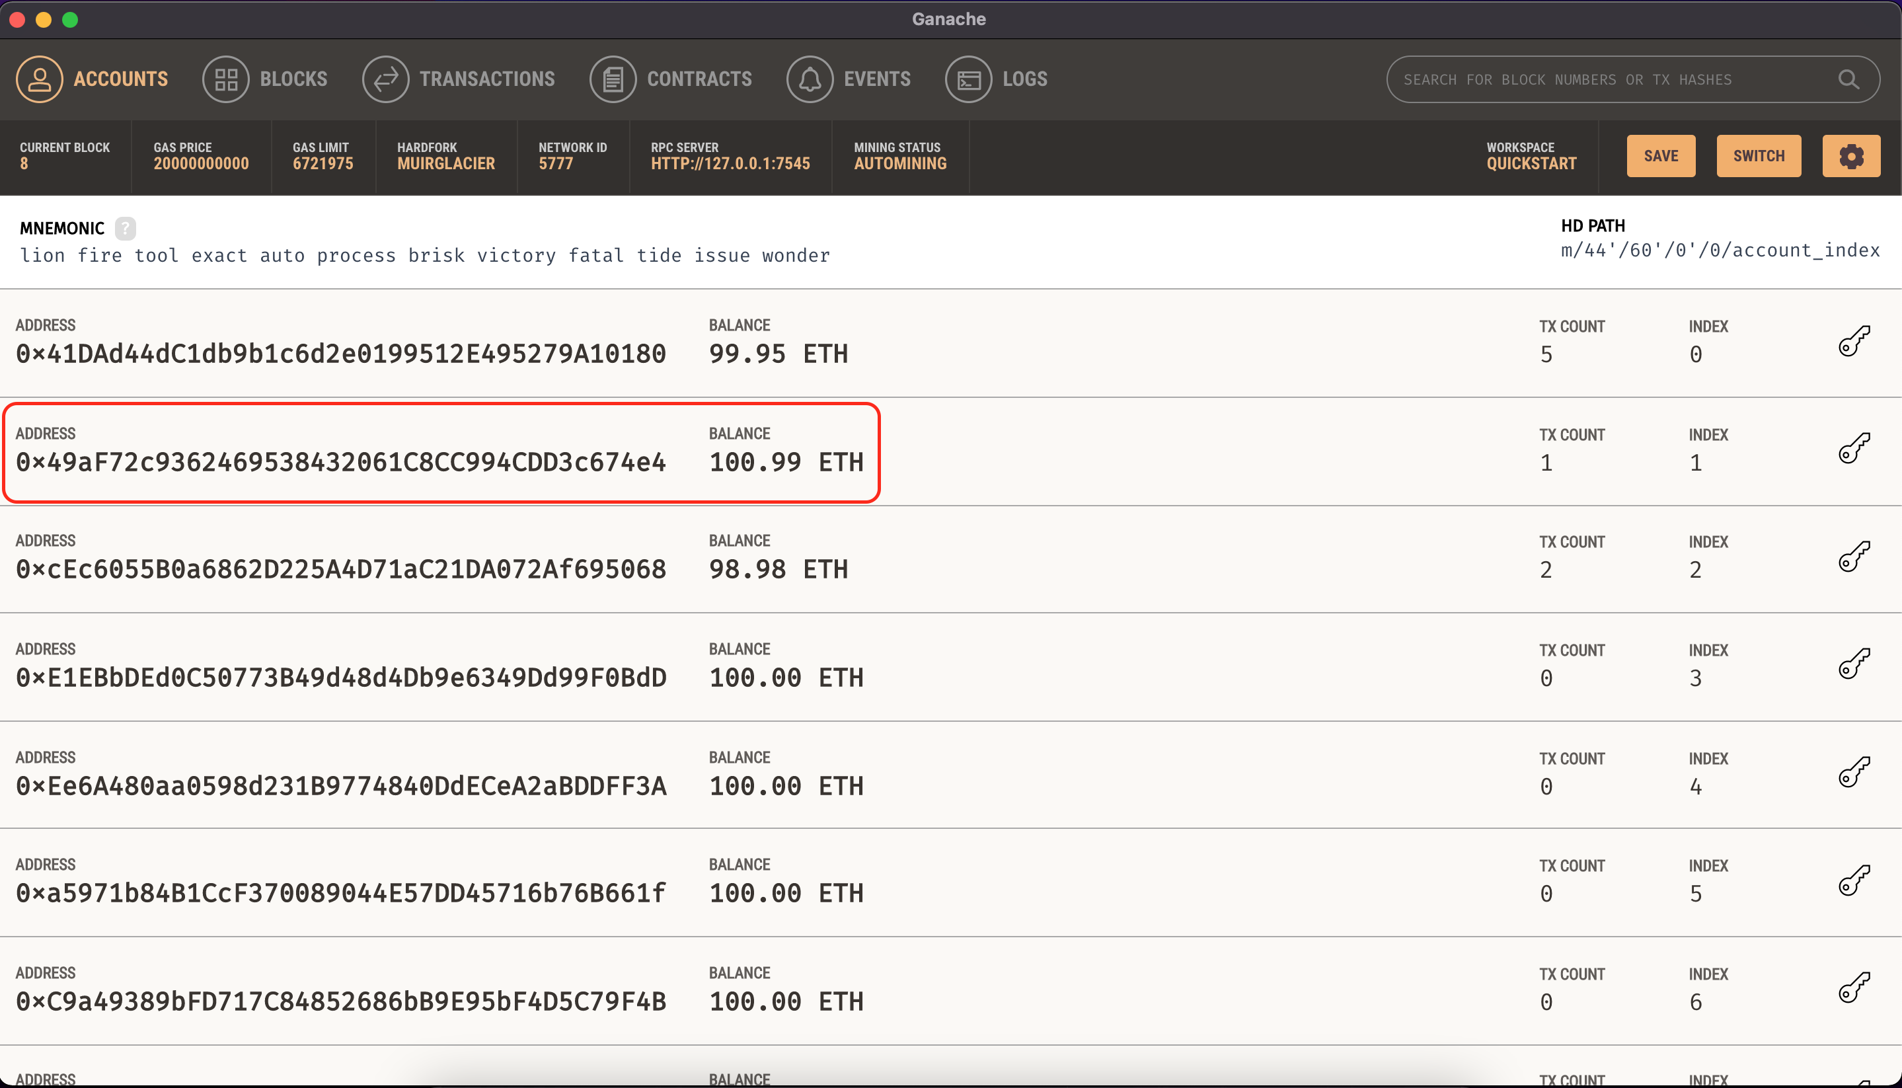Open the Accounts tab

92,79
